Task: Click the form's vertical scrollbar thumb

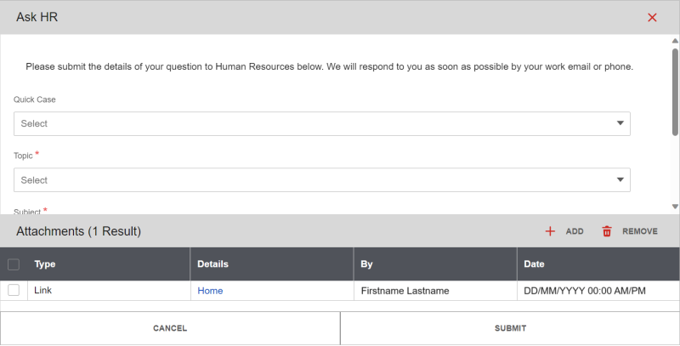Action: pyautogui.click(x=675, y=92)
